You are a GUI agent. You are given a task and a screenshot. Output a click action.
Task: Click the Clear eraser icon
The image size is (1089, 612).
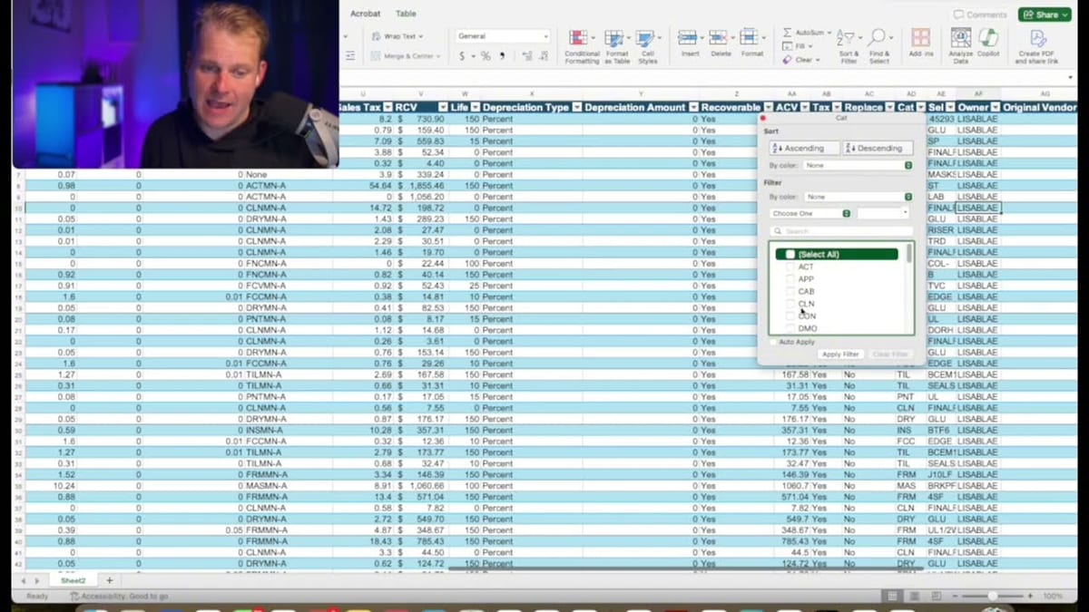point(787,60)
